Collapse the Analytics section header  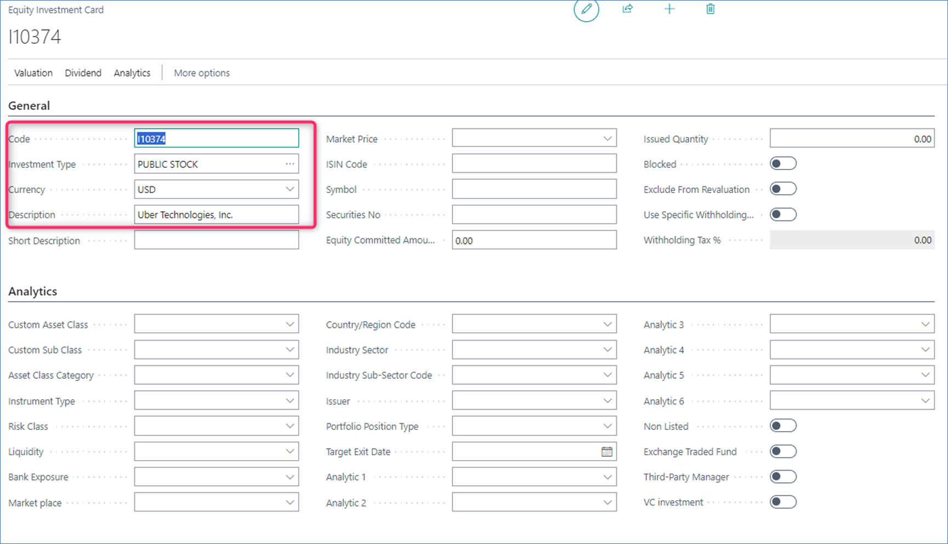pos(33,291)
